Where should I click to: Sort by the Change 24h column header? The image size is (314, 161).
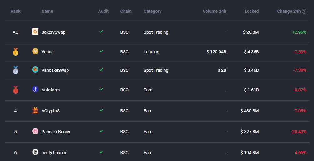[289, 11]
